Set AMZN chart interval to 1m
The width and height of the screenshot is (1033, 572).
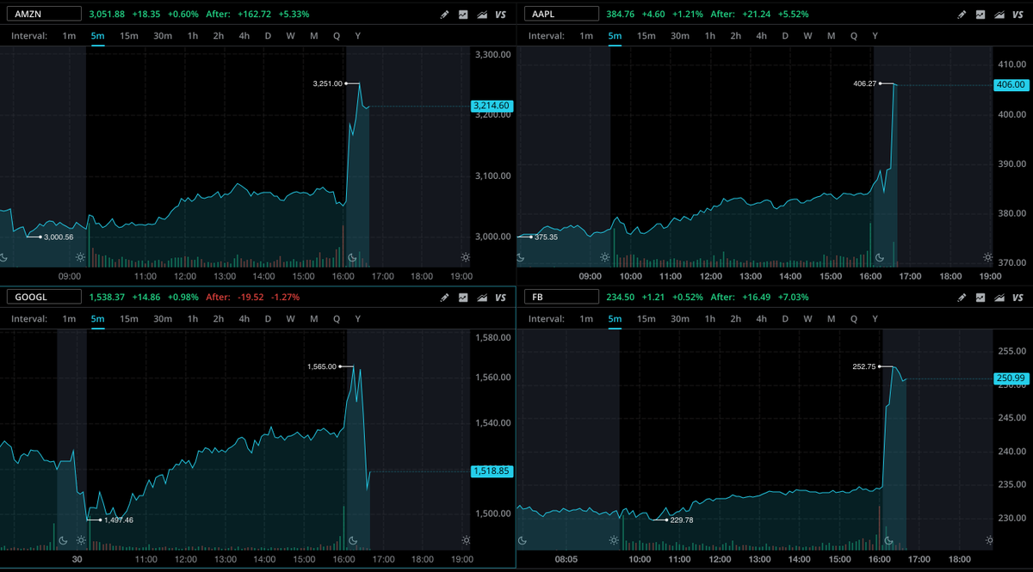coord(69,36)
